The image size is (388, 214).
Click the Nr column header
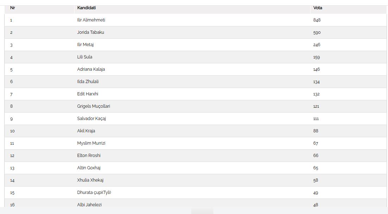(13, 8)
